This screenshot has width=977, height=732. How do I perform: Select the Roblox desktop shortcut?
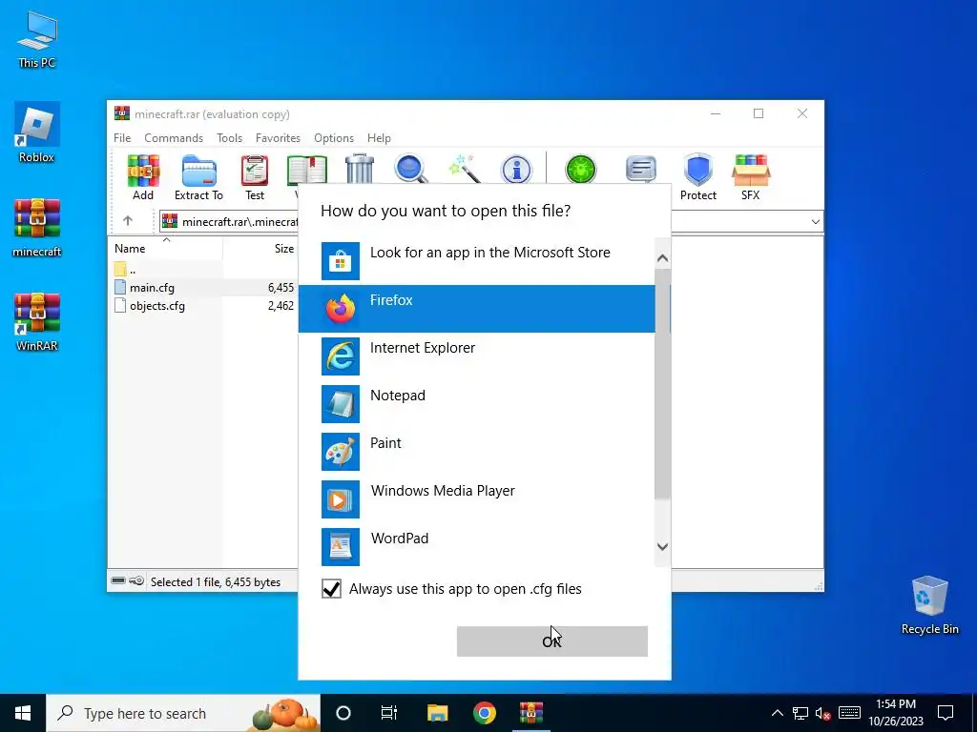click(x=37, y=132)
